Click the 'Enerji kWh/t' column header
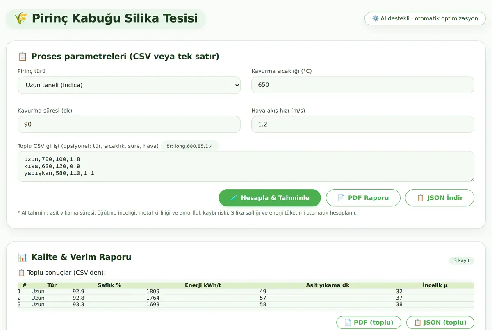 tap(203, 285)
